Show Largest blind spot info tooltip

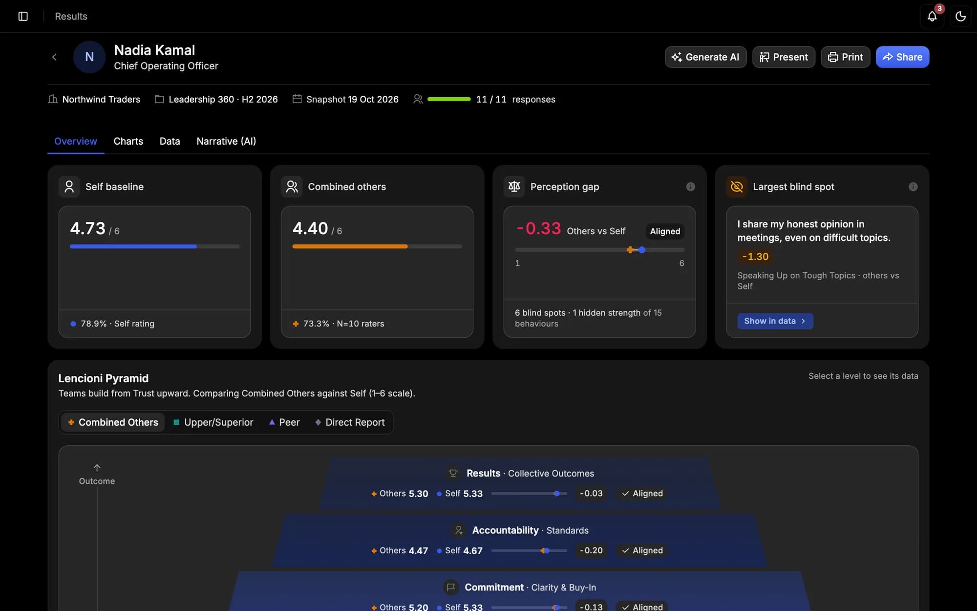tap(913, 187)
